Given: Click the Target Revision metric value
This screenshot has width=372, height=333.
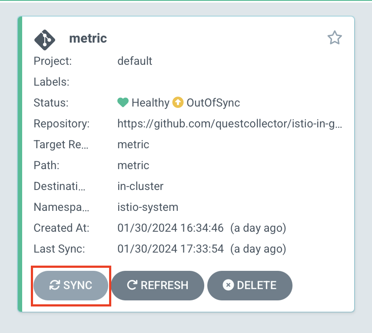Looking at the screenshot, I should click(x=133, y=144).
